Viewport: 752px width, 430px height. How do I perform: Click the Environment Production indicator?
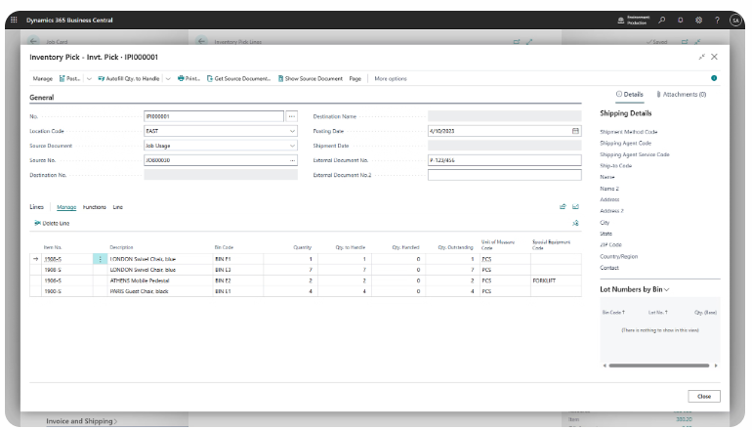(633, 20)
